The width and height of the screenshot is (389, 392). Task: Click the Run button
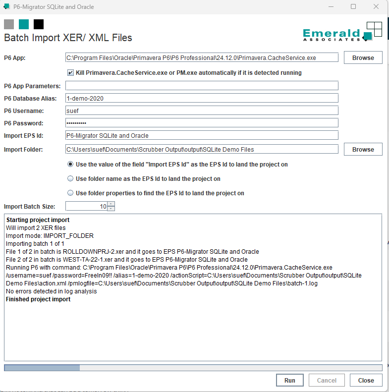pyautogui.click(x=290, y=380)
